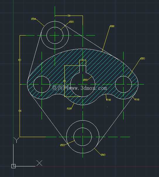Click the Ø30 label of the center bore
The width and height of the screenshot is (159, 177).
85,80
